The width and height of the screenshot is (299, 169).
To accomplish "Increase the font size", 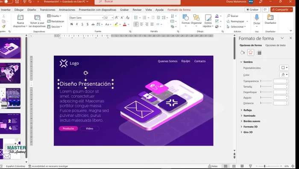I will point(117,17).
